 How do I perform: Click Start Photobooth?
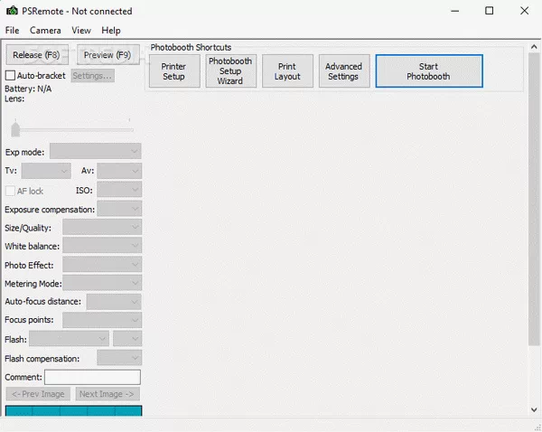point(429,70)
